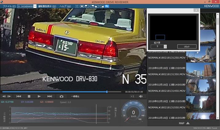Click the ×1 playback speed control

coord(132,96)
